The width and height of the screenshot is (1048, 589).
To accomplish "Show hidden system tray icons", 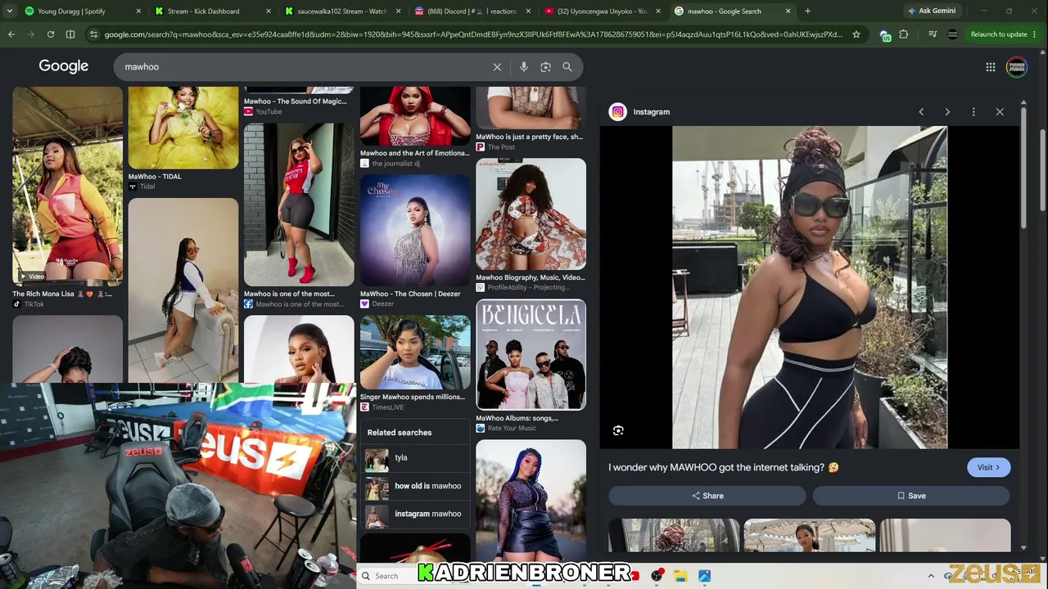I will pyautogui.click(x=931, y=576).
